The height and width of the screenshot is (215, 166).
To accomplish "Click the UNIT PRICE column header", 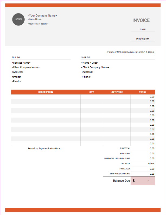I will pos(117,92).
